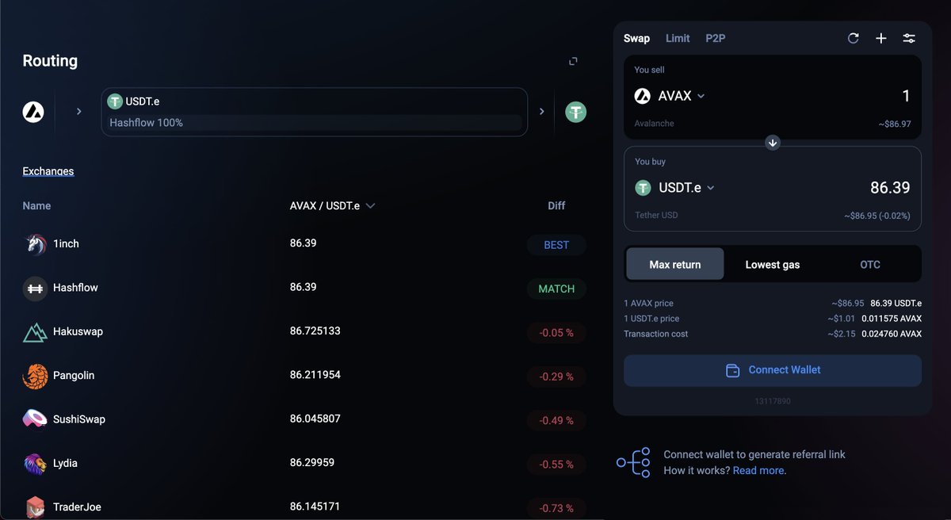Click the -0.05 % diff for Hakuswap
This screenshot has height=520, width=951.
coord(556,333)
